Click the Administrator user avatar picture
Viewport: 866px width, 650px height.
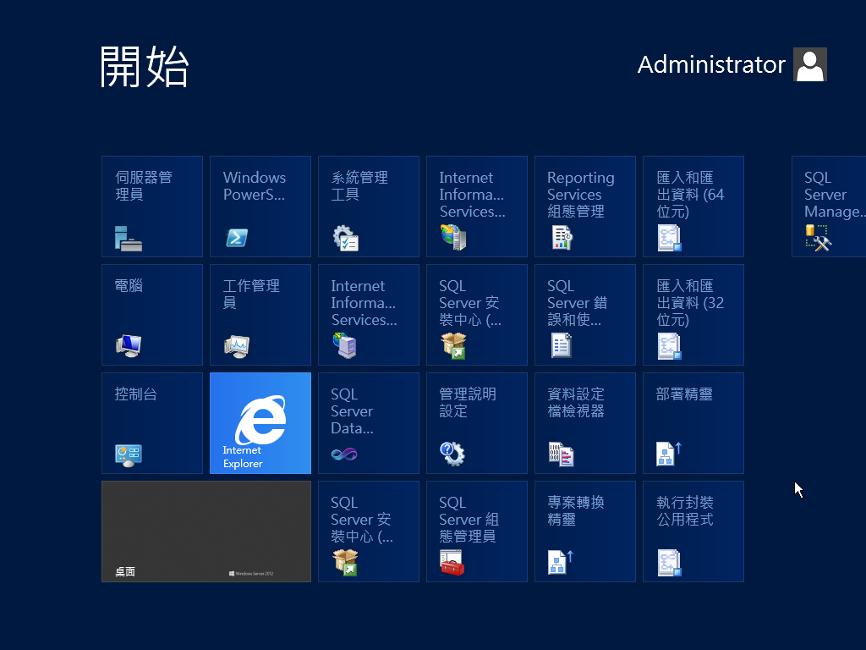809,64
